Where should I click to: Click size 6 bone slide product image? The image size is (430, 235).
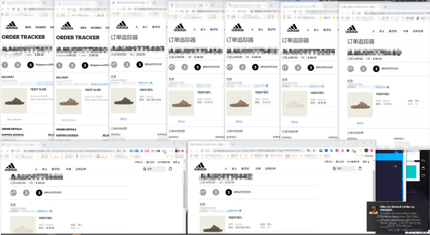tap(22, 225)
